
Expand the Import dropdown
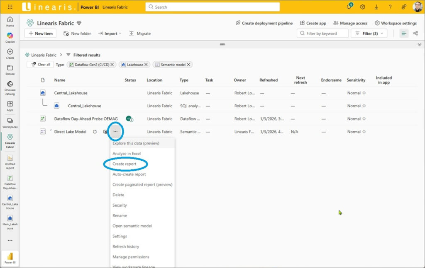pyautogui.click(x=110, y=34)
